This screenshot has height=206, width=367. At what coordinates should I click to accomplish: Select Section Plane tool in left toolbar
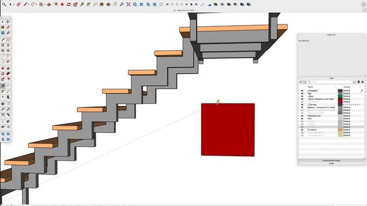click(8, 127)
